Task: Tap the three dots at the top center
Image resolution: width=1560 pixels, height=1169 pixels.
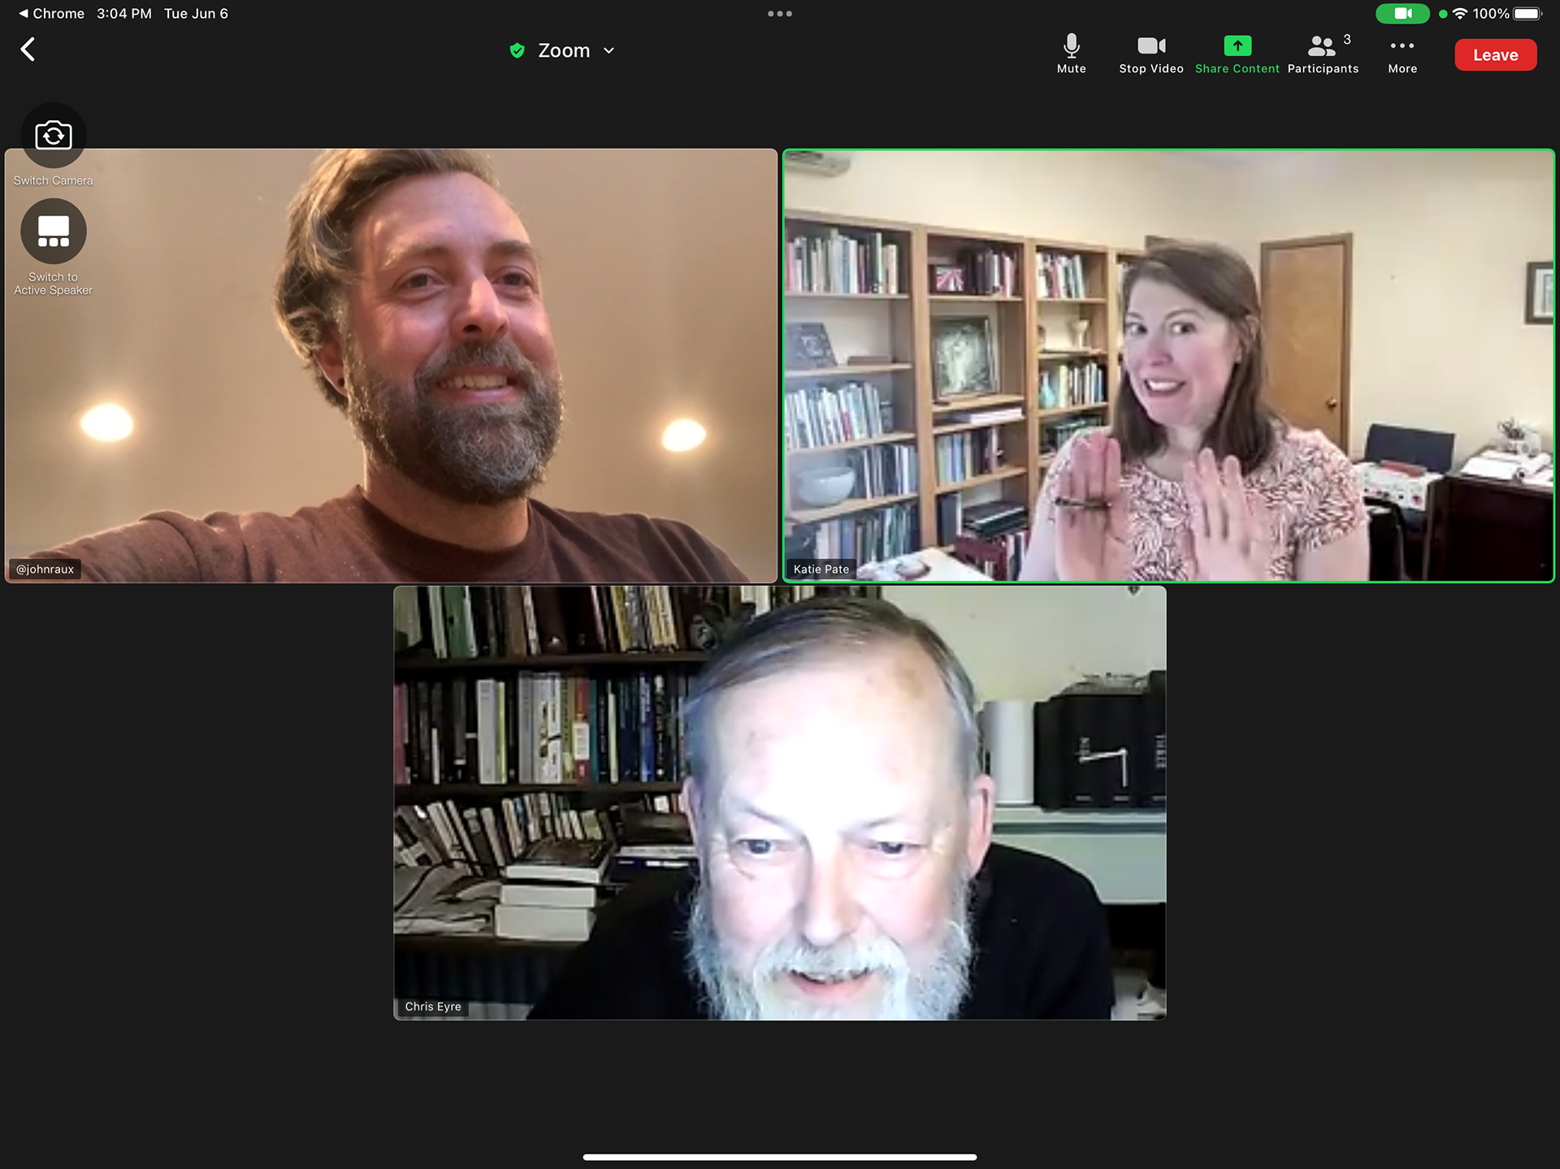Action: [779, 14]
